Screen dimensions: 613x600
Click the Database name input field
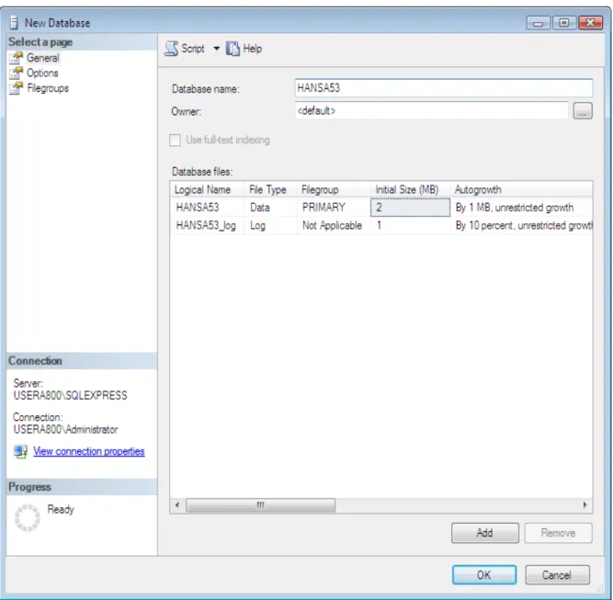444,88
